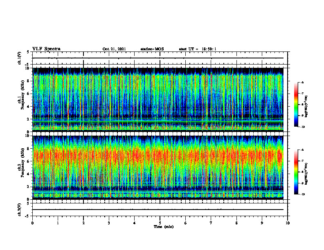Click the '-6' tick on ch.1 color bar
This screenshot has height=250, width=324.
[x=302, y=82]
